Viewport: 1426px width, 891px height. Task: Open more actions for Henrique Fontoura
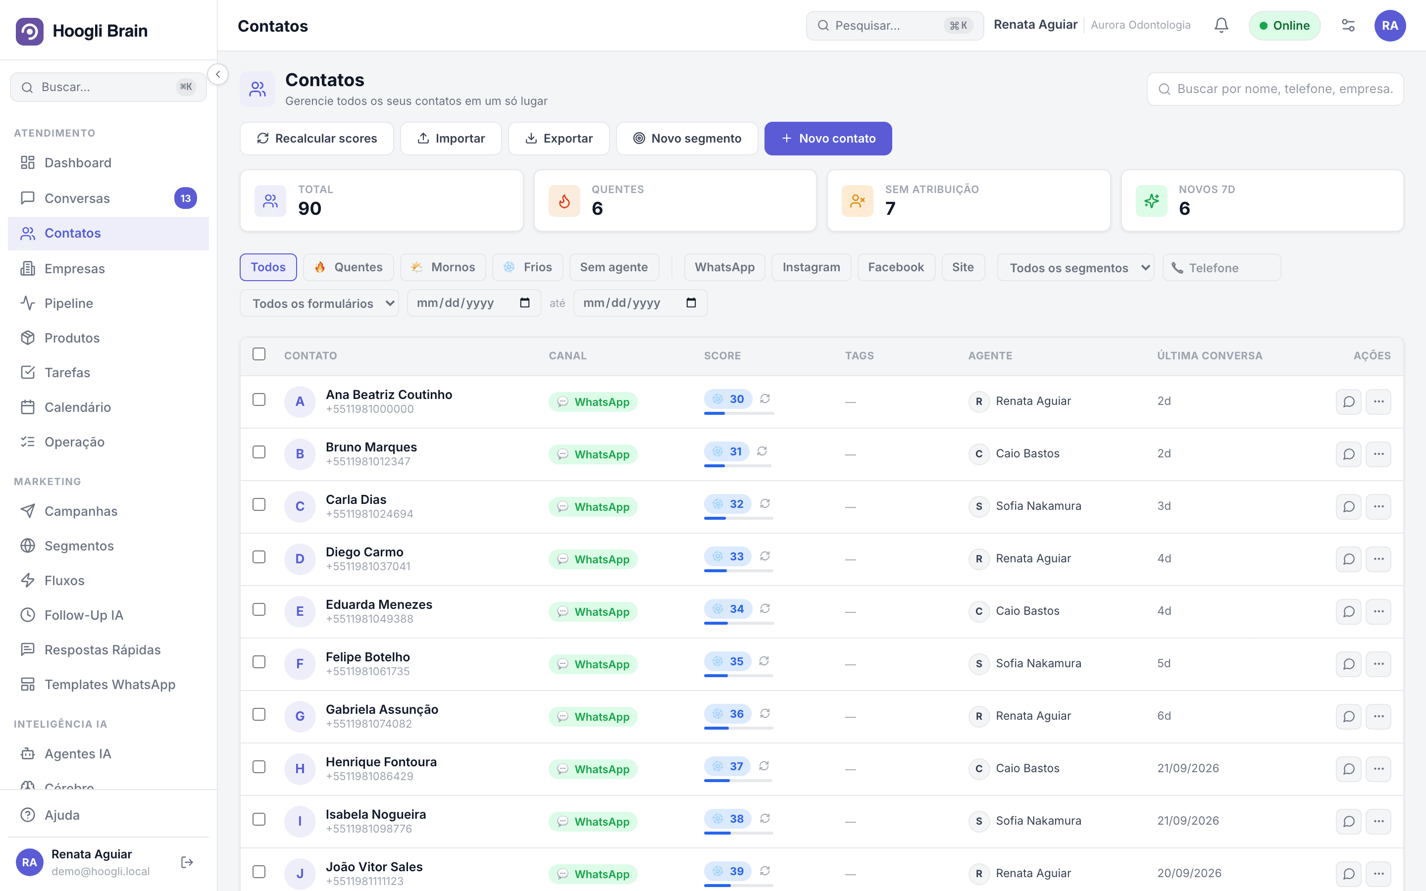tap(1379, 769)
